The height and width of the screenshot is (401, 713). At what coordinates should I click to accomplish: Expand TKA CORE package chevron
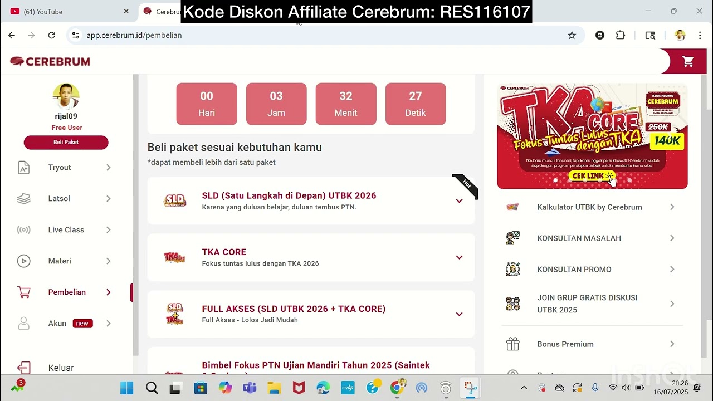(459, 257)
